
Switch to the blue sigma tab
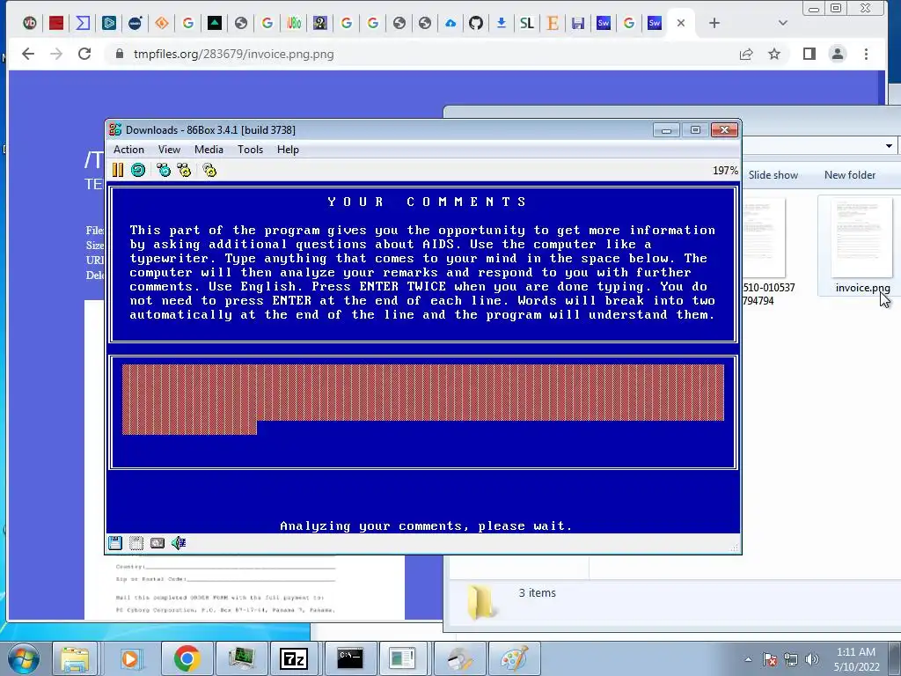[83, 23]
